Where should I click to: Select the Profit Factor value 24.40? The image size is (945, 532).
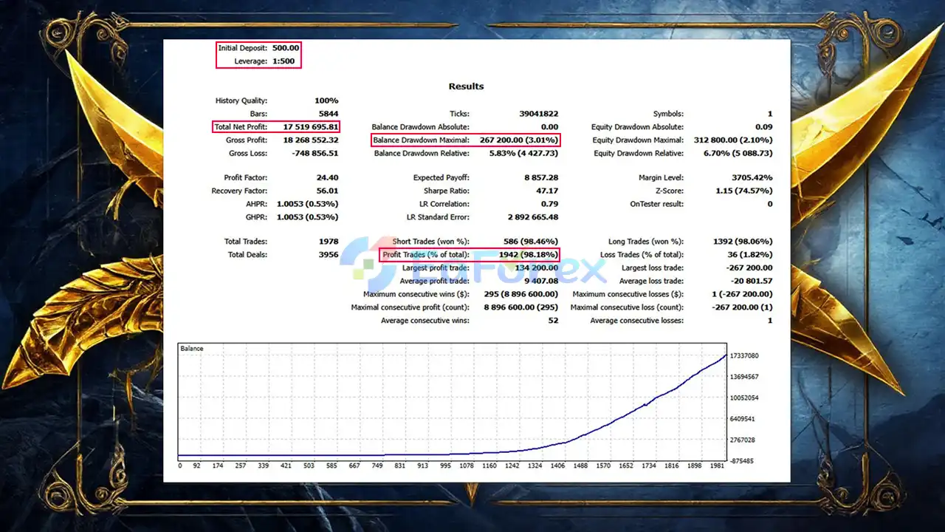(326, 178)
